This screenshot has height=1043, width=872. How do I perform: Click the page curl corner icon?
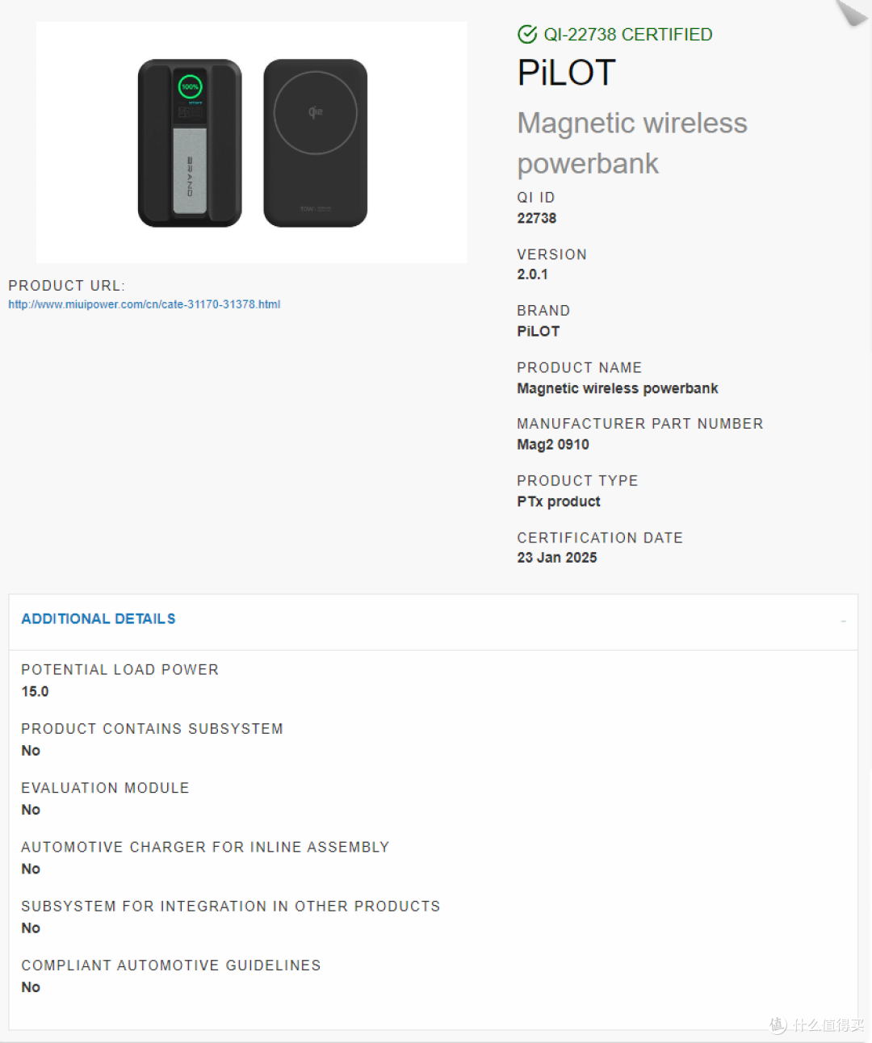pyautogui.click(x=852, y=13)
